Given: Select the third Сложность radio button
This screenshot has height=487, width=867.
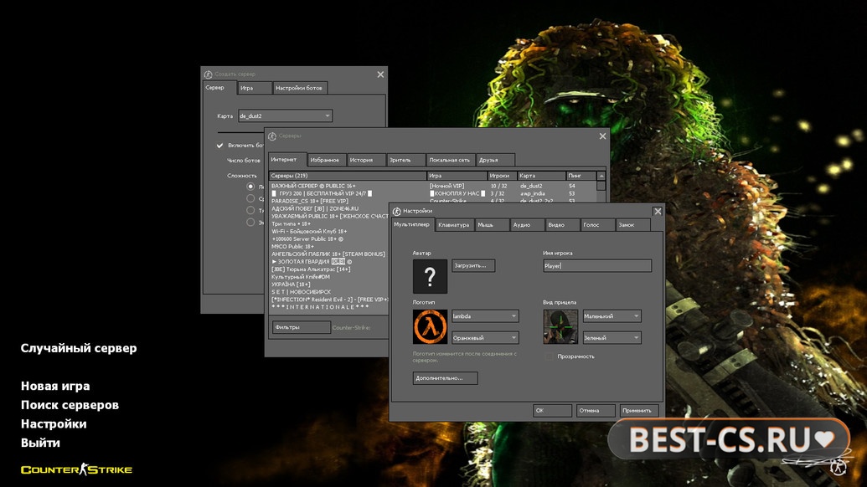Looking at the screenshot, I should pos(250,210).
